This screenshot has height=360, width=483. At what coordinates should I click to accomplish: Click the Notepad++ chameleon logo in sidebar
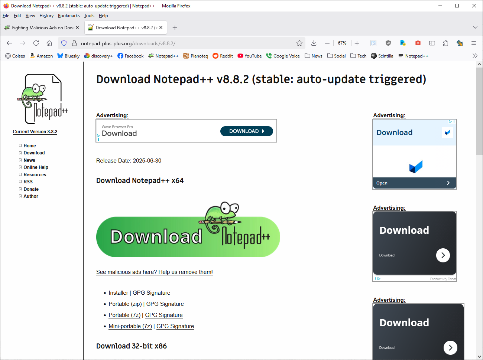(42, 99)
